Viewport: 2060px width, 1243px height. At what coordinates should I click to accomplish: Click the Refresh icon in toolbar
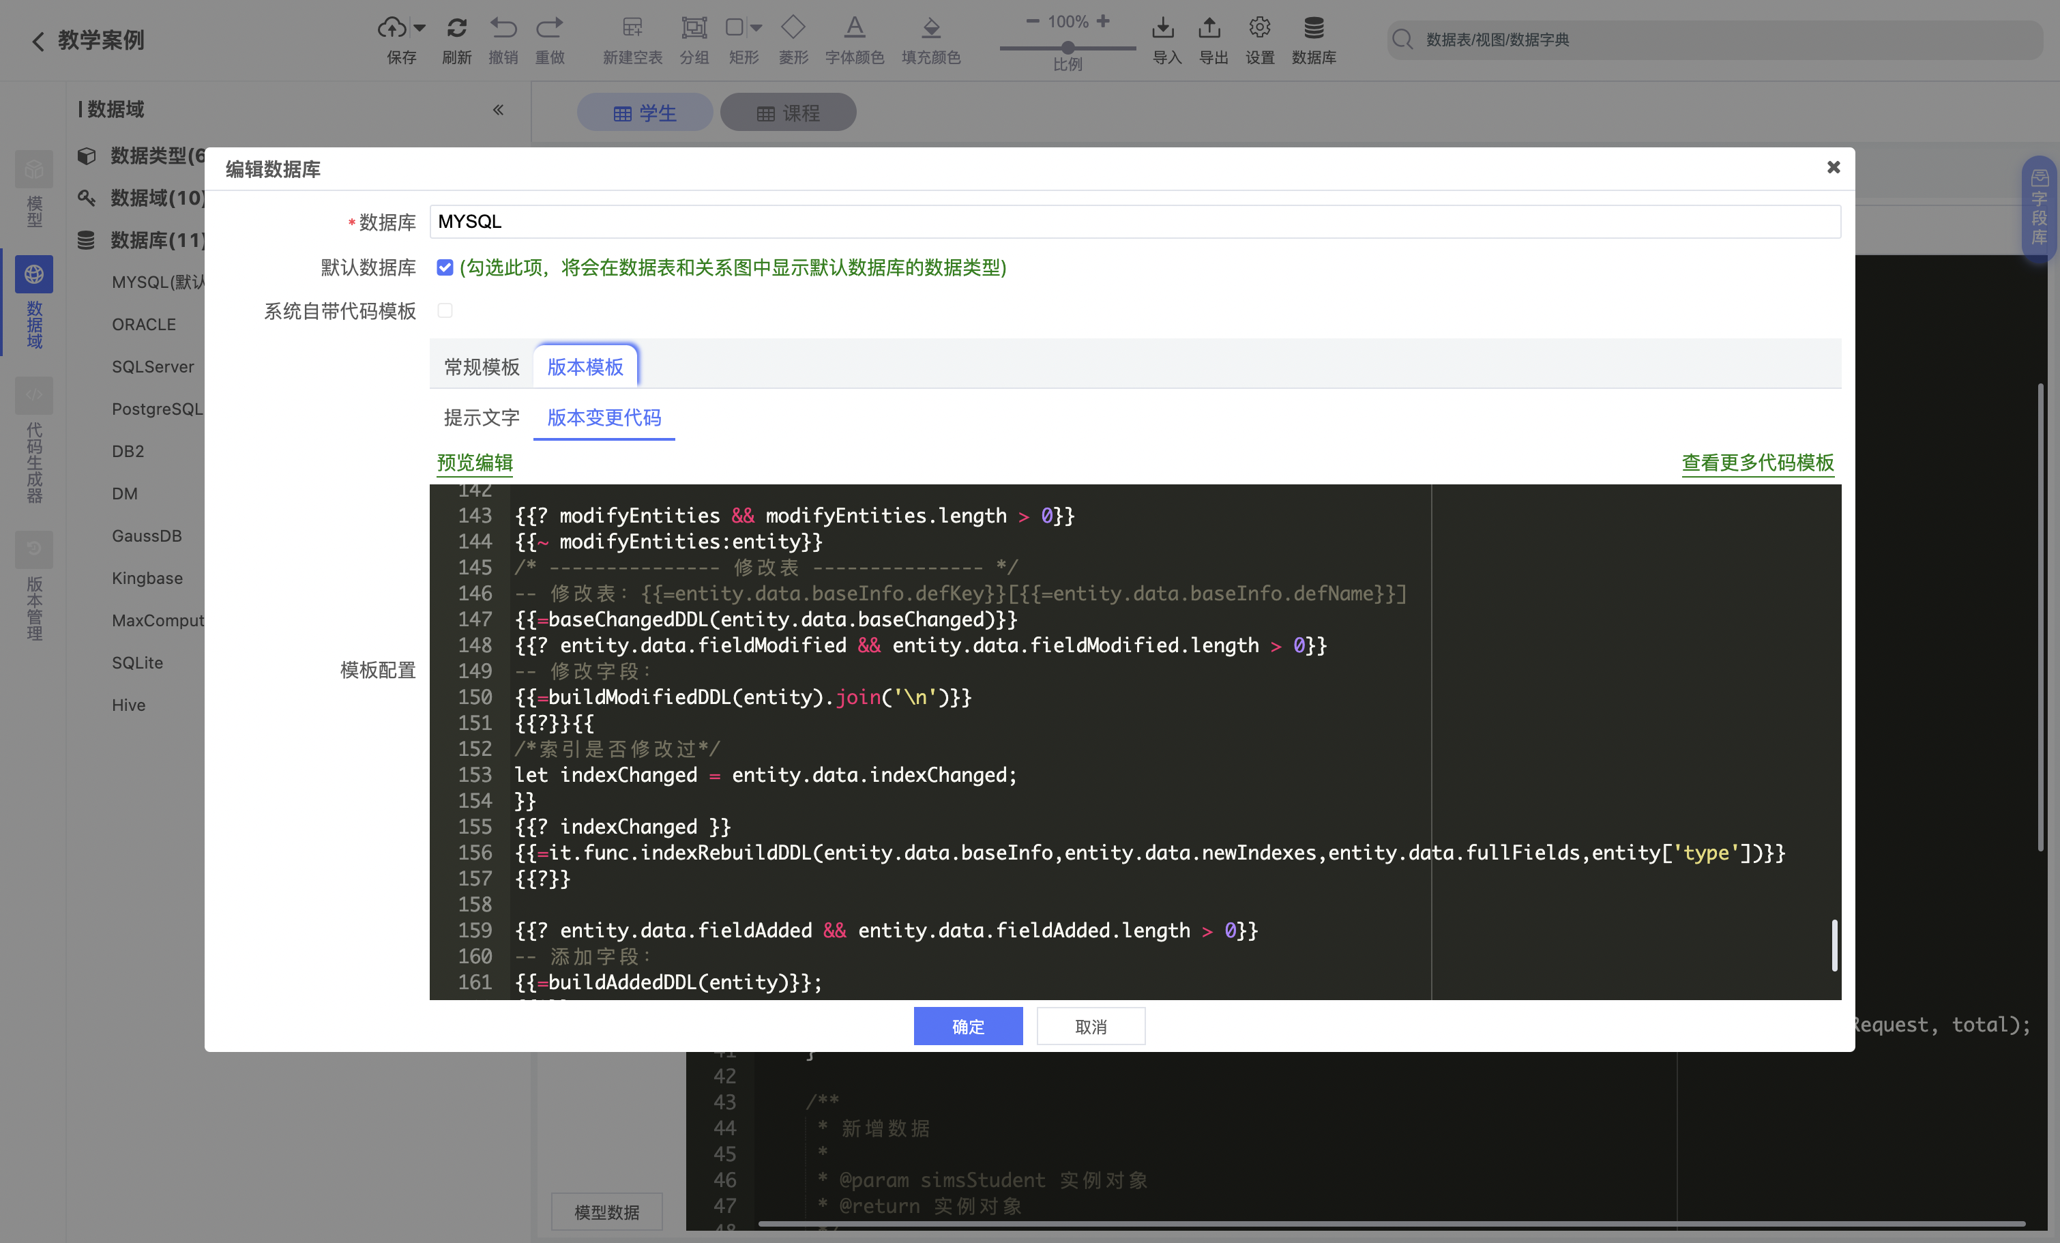(x=456, y=29)
